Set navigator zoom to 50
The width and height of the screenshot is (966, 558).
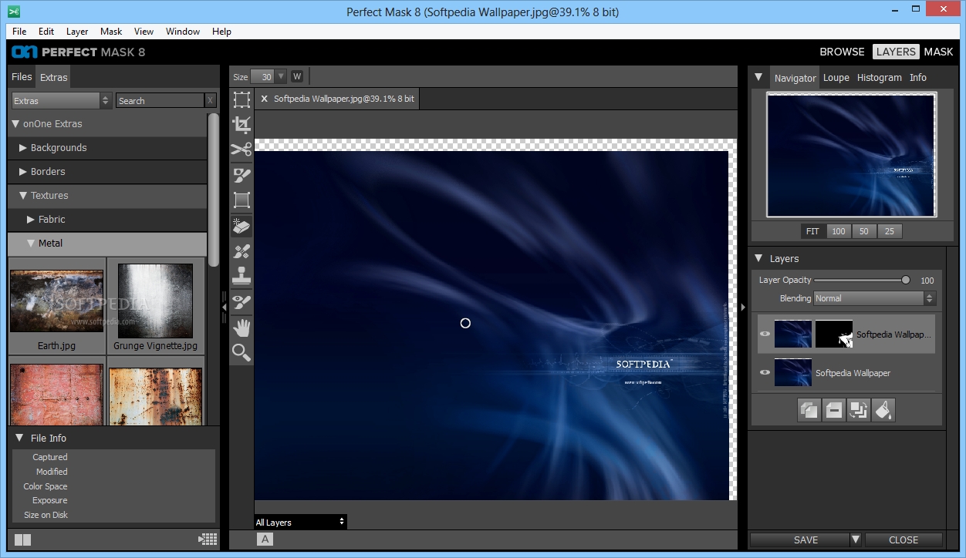coord(863,231)
